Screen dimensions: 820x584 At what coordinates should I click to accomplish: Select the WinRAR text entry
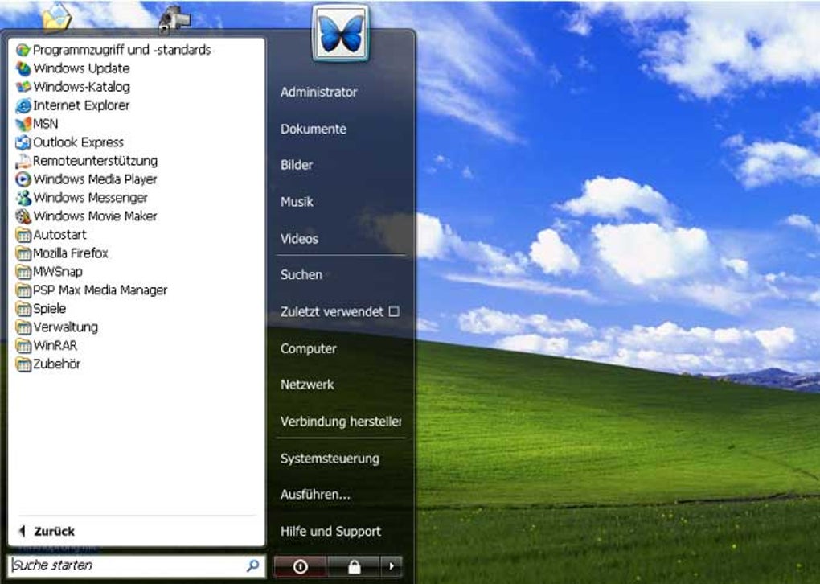tap(55, 345)
